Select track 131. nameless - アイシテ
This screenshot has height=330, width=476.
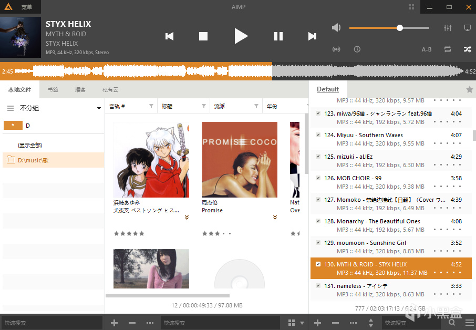tap(391, 290)
